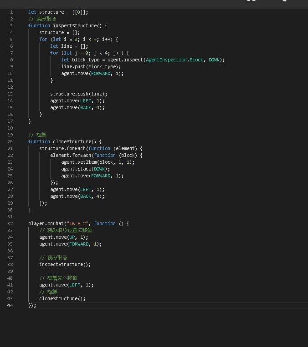Click the cloneStructure() call on line 43
This screenshot has width=308, height=347.
point(62,298)
